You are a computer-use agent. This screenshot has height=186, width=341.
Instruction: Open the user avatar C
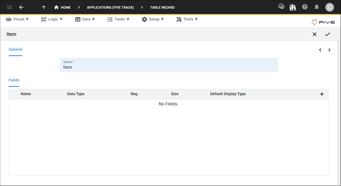pyautogui.click(x=329, y=7)
